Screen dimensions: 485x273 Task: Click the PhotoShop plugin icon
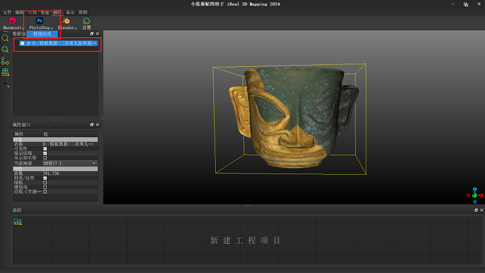pyautogui.click(x=39, y=21)
